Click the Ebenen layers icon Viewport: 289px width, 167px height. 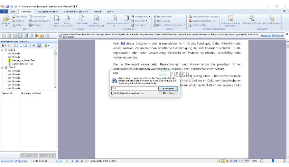126,18
